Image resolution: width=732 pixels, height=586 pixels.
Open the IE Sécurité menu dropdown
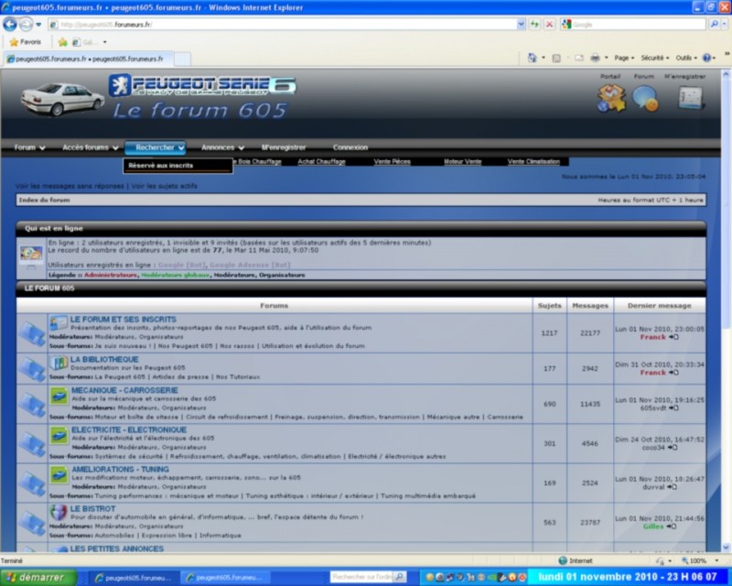pos(654,58)
